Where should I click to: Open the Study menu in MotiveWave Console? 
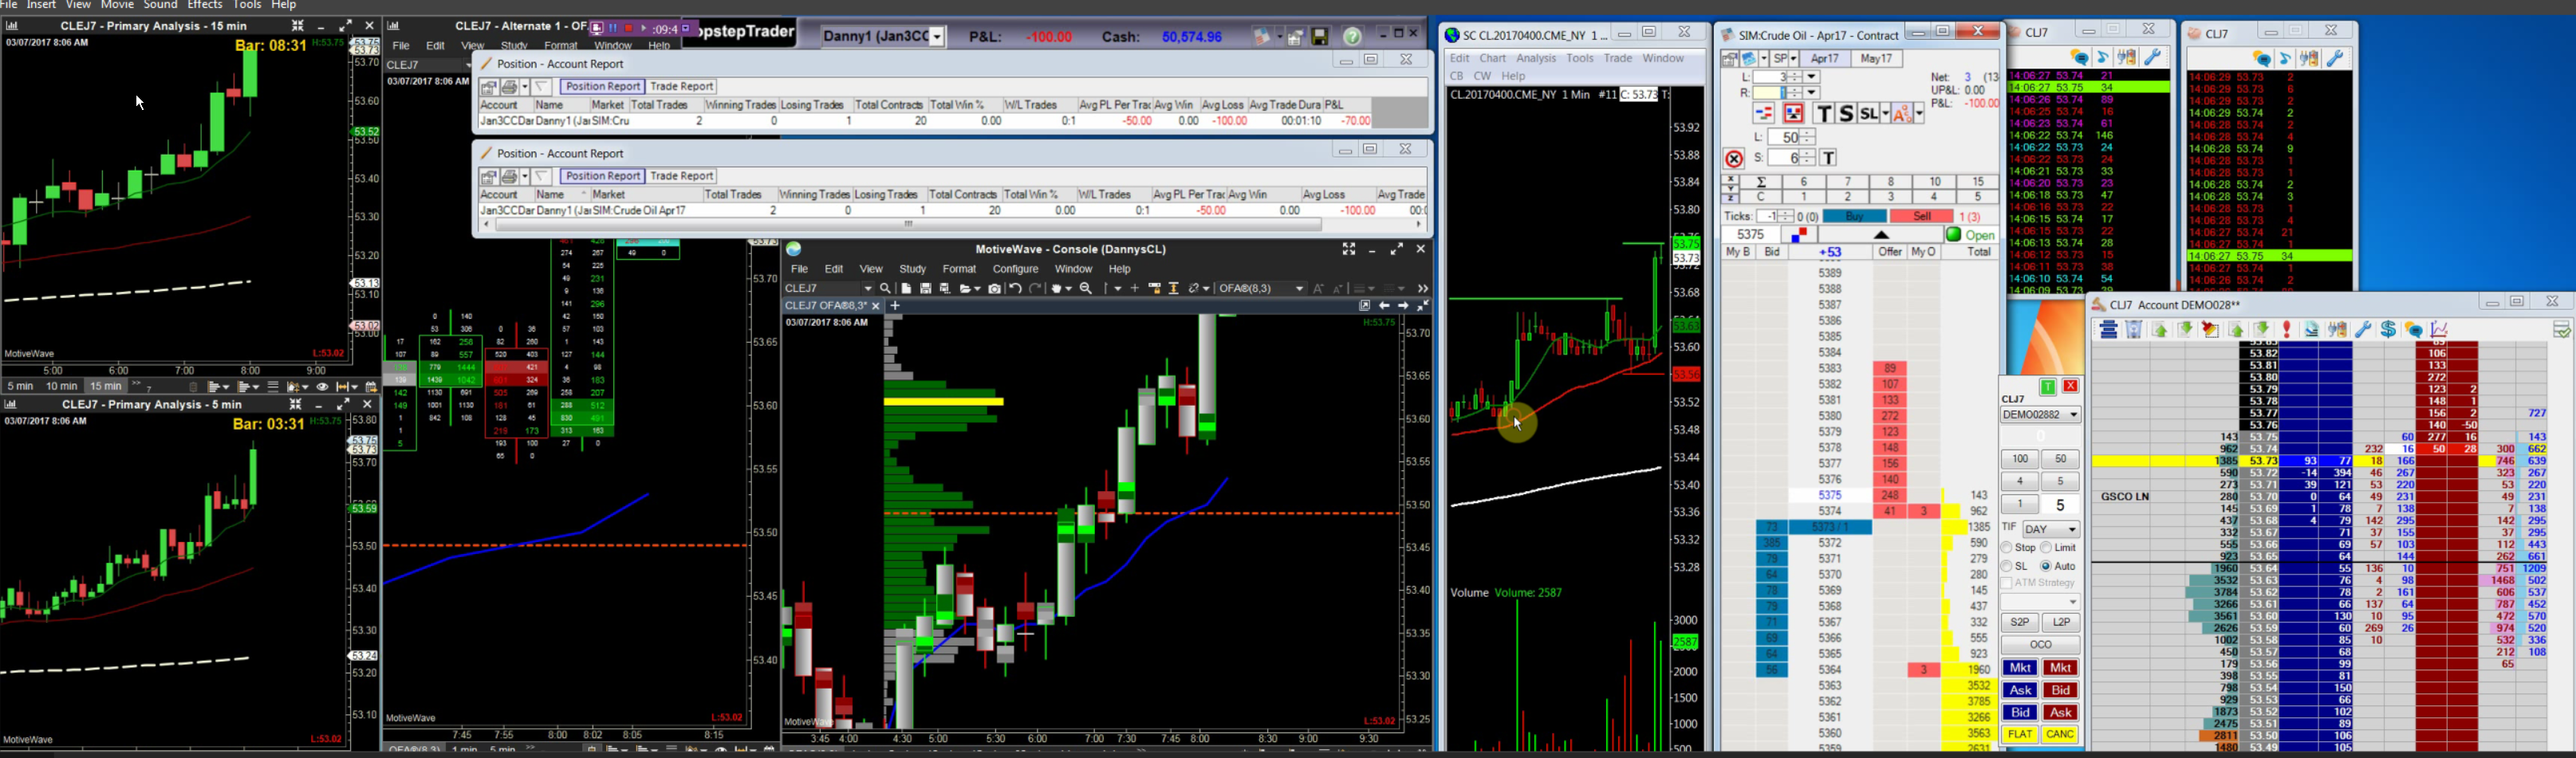pos(912,269)
